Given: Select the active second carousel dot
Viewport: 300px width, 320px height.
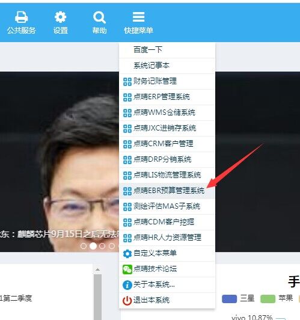Looking at the screenshot, I should click(x=93, y=246).
